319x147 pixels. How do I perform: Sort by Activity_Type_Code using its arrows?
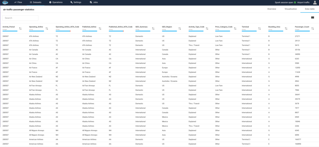coord(207,29)
